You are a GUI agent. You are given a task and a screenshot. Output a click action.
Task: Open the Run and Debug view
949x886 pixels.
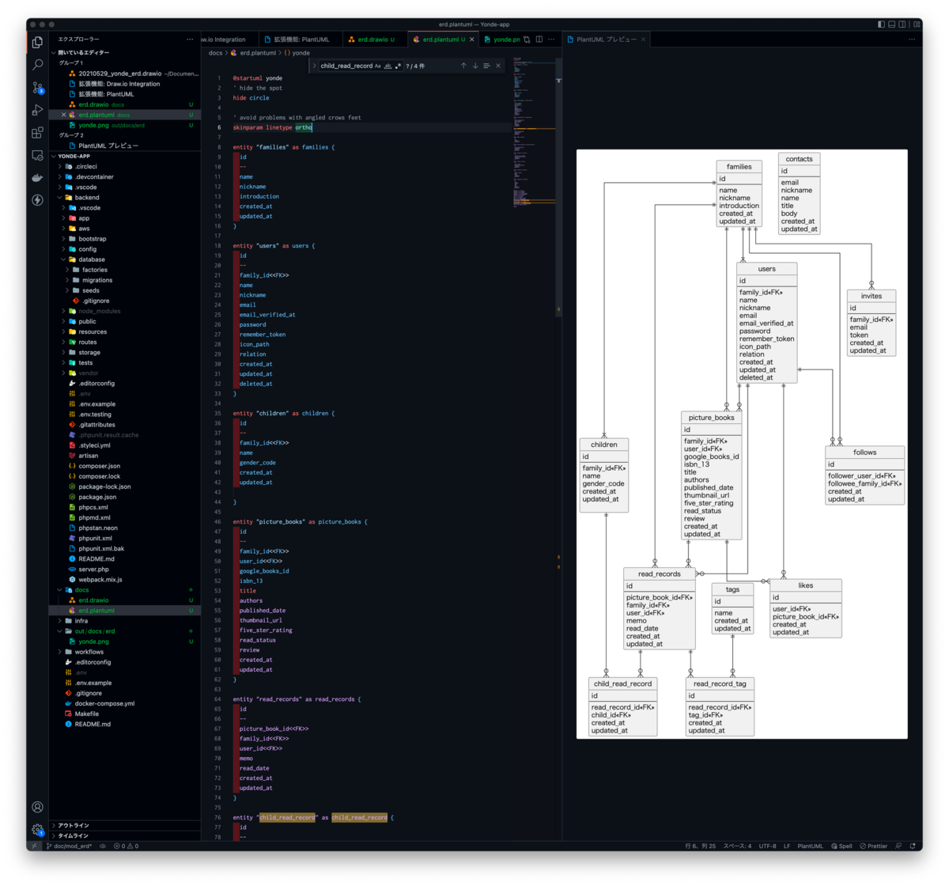[37, 110]
